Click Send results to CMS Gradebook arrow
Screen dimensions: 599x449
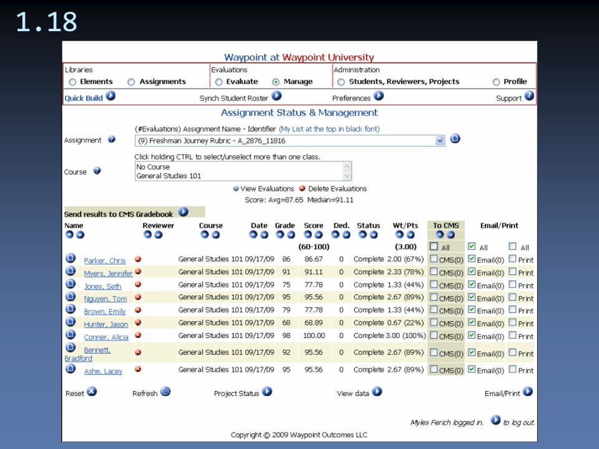183,212
